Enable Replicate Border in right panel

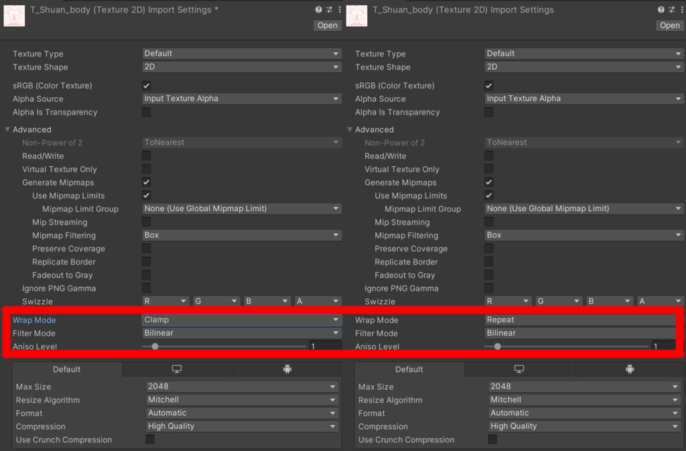click(x=488, y=261)
